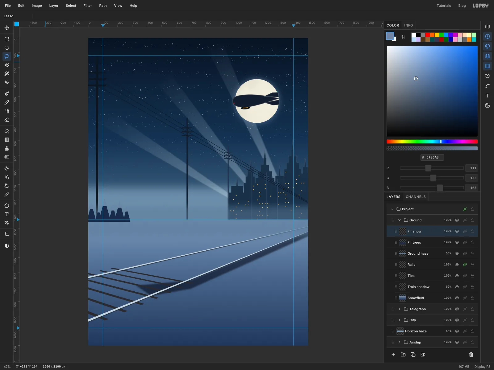Viewport: 494px width, 370px height.
Task: Collapse the Project folder
Action: point(392,209)
